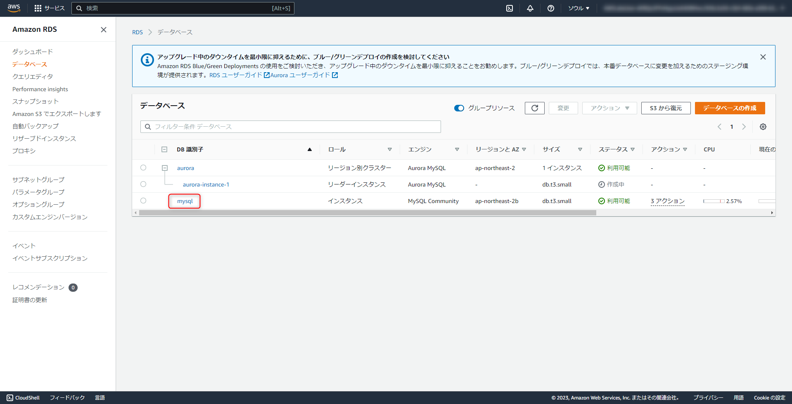Select the aurora cluster radio button
Viewport: 792px width, 404px height.
click(x=143, y=168)
